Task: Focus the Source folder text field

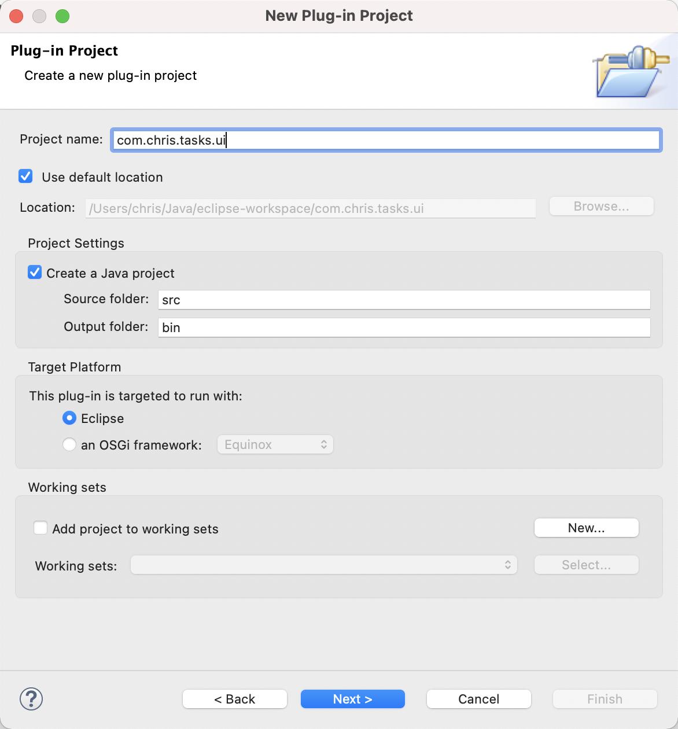Action: coord(404,300)
